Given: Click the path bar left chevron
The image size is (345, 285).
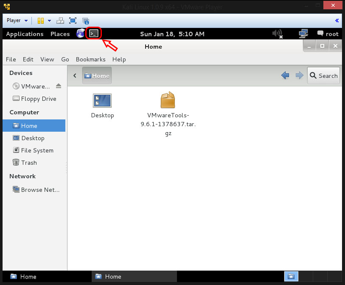Looking at the screenshot, I should 75,76.
